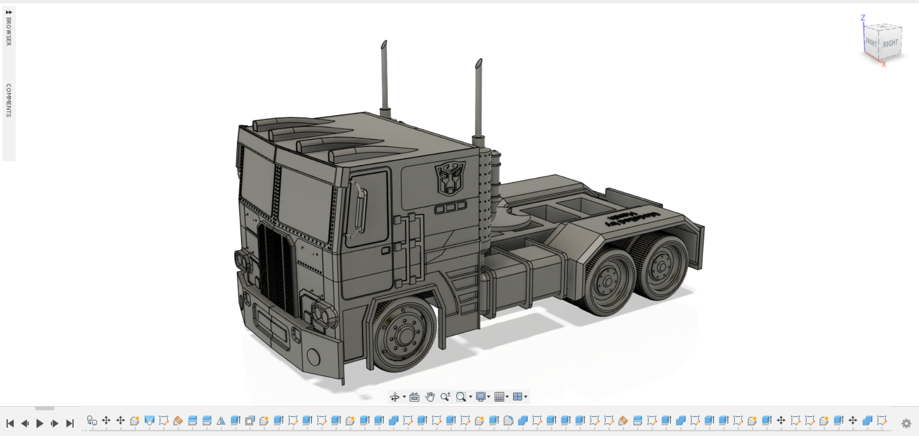The image size is (919, 436).
Task: Select the Pan hand tool
Action: (x=430, y=397)
